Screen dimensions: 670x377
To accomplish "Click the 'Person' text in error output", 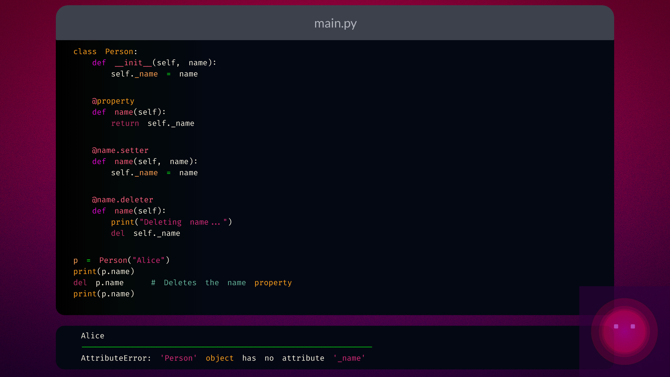I will pyautogui.click(x=178, y=358).
